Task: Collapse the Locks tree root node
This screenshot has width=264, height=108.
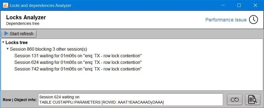Action: (x=3, y=42)
